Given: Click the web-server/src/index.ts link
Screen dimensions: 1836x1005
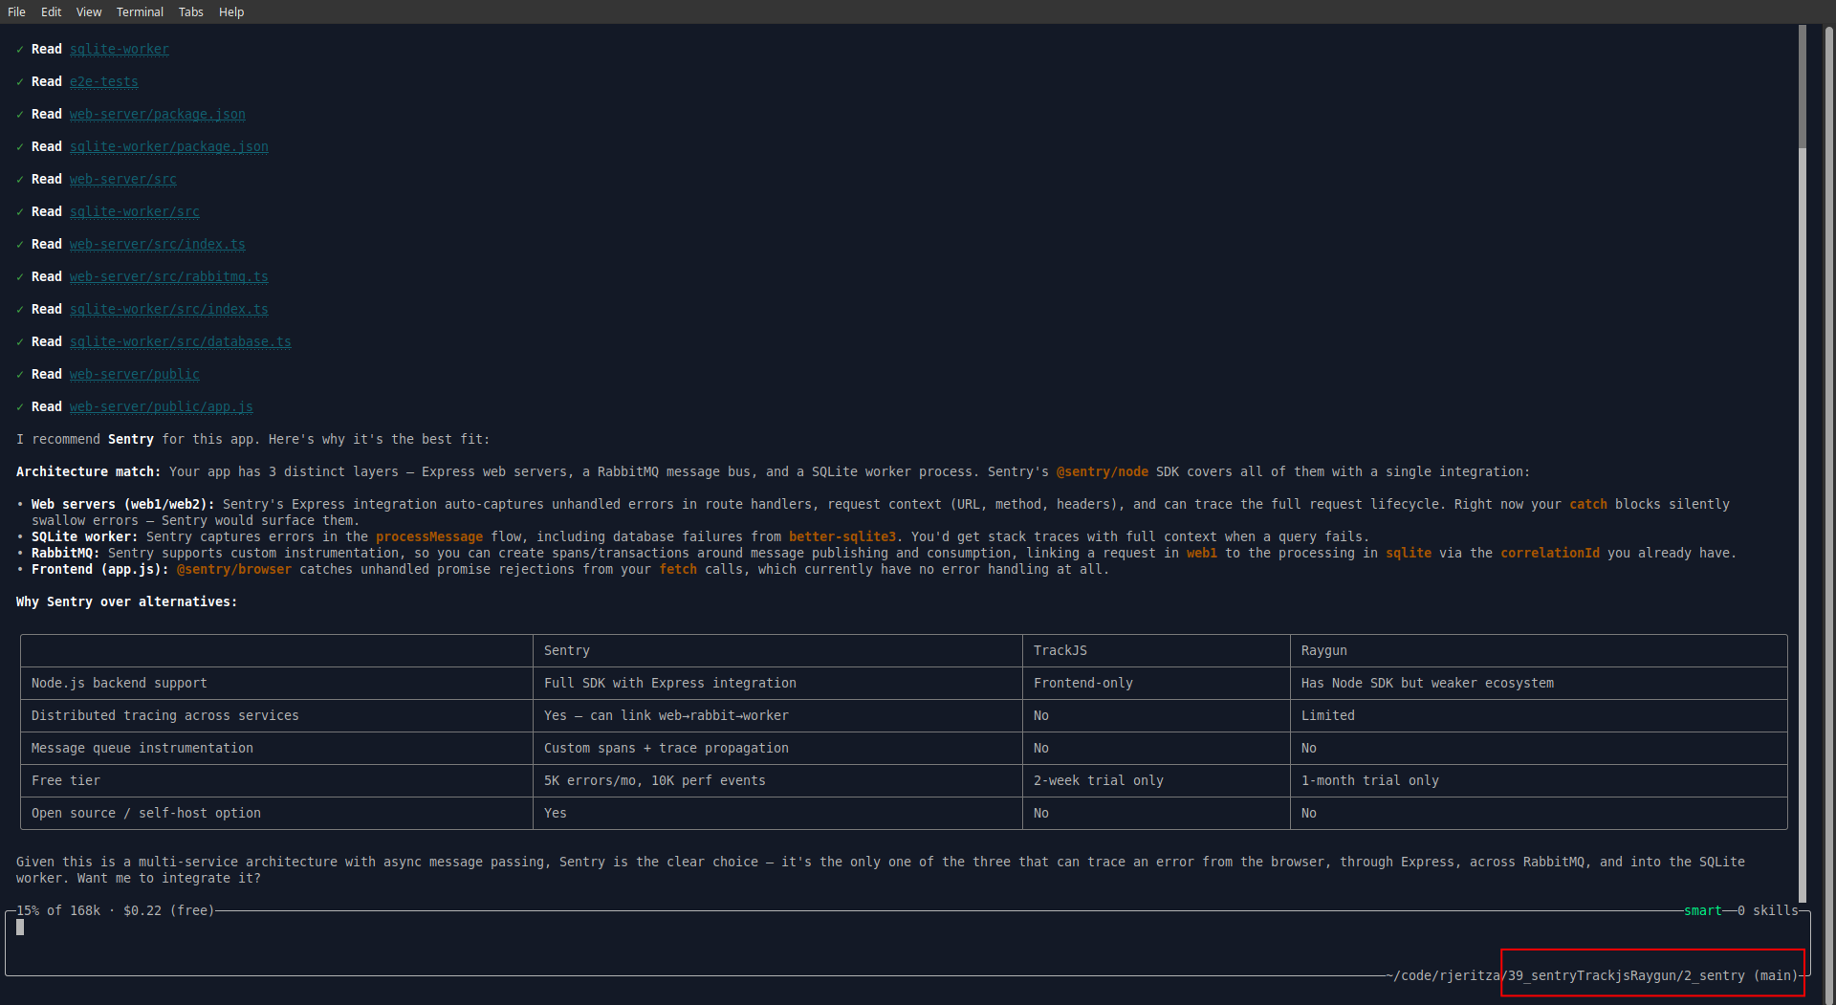Looking at the screenshot, I should [x=157, y=245].
